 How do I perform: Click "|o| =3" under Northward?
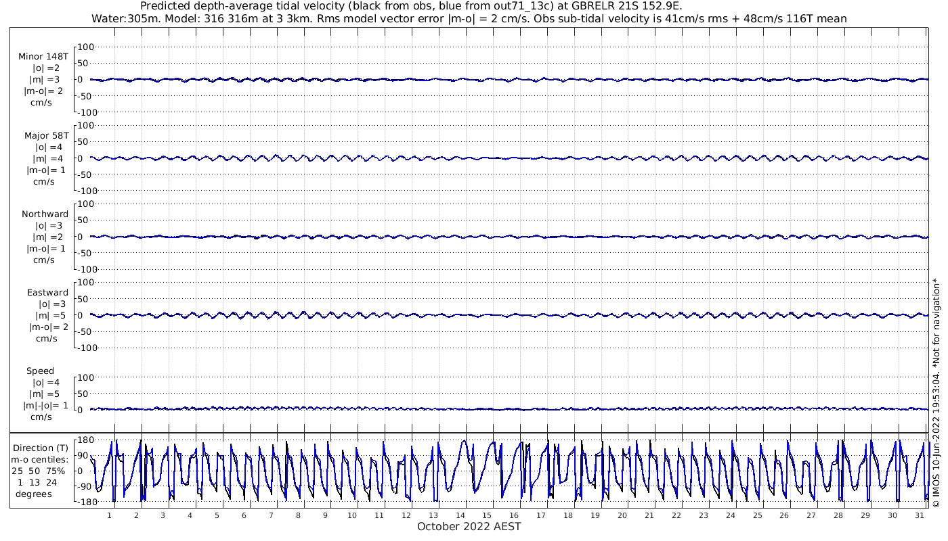(49, 225)
